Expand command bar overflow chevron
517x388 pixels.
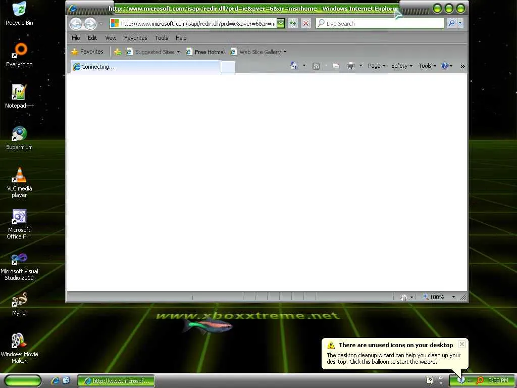(462, 66)
